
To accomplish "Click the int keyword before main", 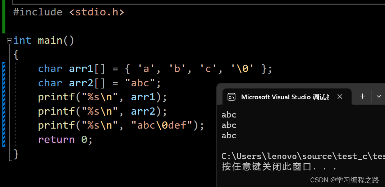I will coord(22,40).
